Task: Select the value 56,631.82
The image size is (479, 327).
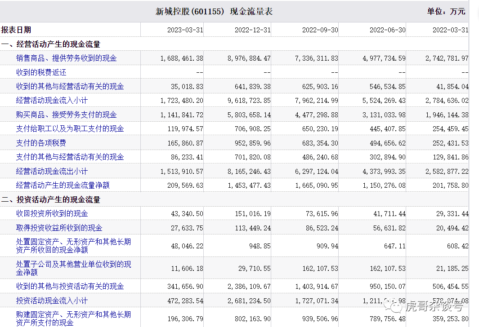Action: (x=389, y=228)
